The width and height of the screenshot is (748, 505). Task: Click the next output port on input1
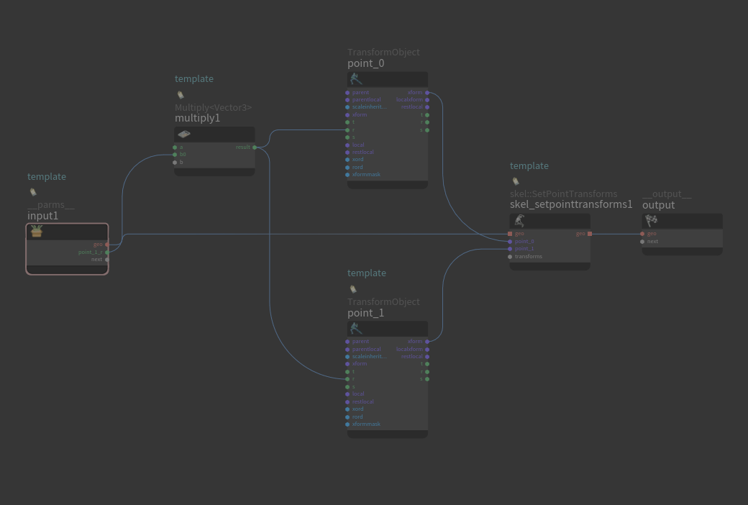click(x=107, y=260)
